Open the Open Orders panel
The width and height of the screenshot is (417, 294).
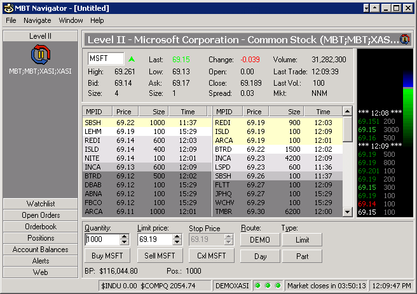coord(41,215)
